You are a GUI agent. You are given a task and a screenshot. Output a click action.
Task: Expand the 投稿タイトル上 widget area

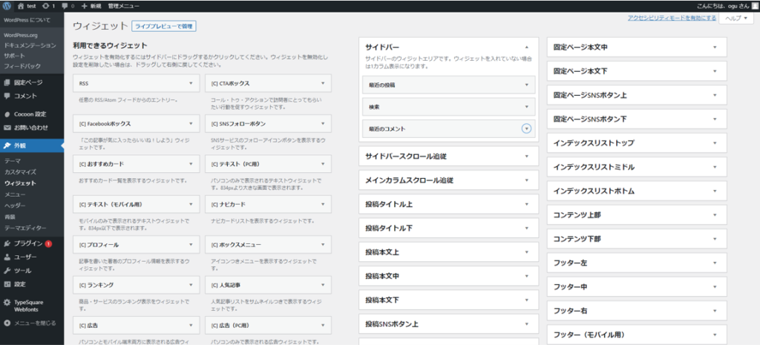coord(449,204)
